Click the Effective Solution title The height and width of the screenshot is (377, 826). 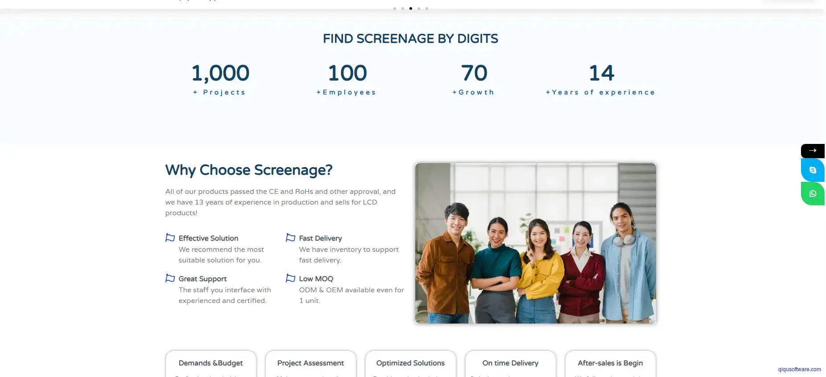pyautogui.click(x=208, y=238)
